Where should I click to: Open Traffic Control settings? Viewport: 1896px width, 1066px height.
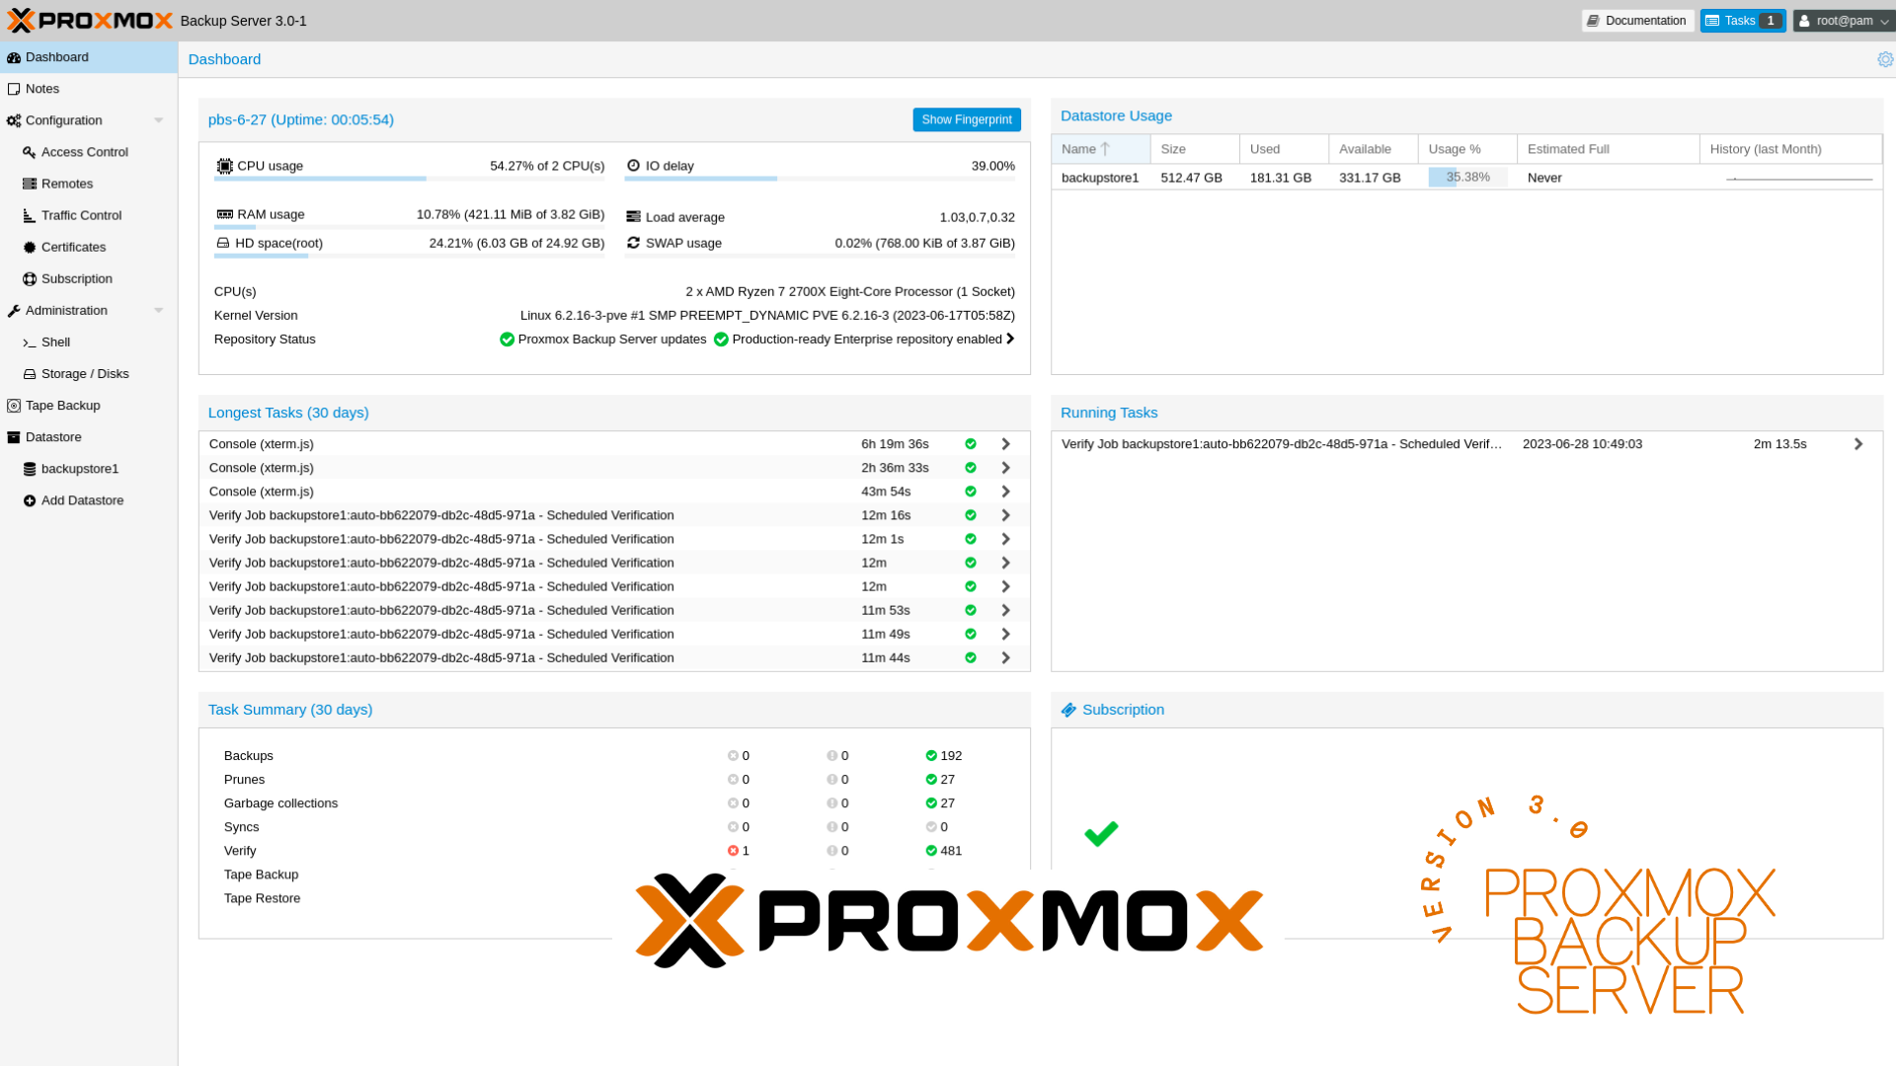[x=79, y=215]
